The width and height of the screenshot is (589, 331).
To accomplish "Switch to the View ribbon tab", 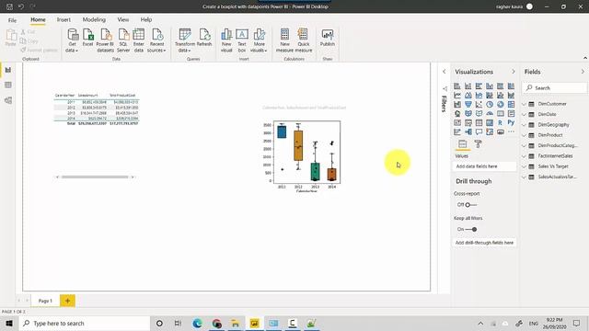I will 122,20.
